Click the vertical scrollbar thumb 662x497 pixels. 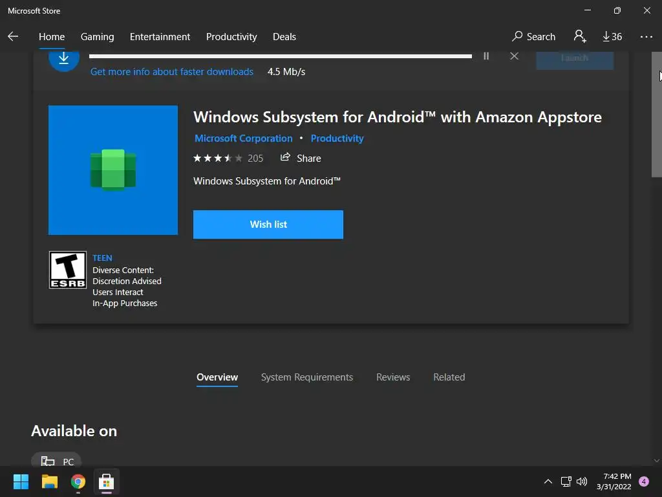tap(657, 114)
